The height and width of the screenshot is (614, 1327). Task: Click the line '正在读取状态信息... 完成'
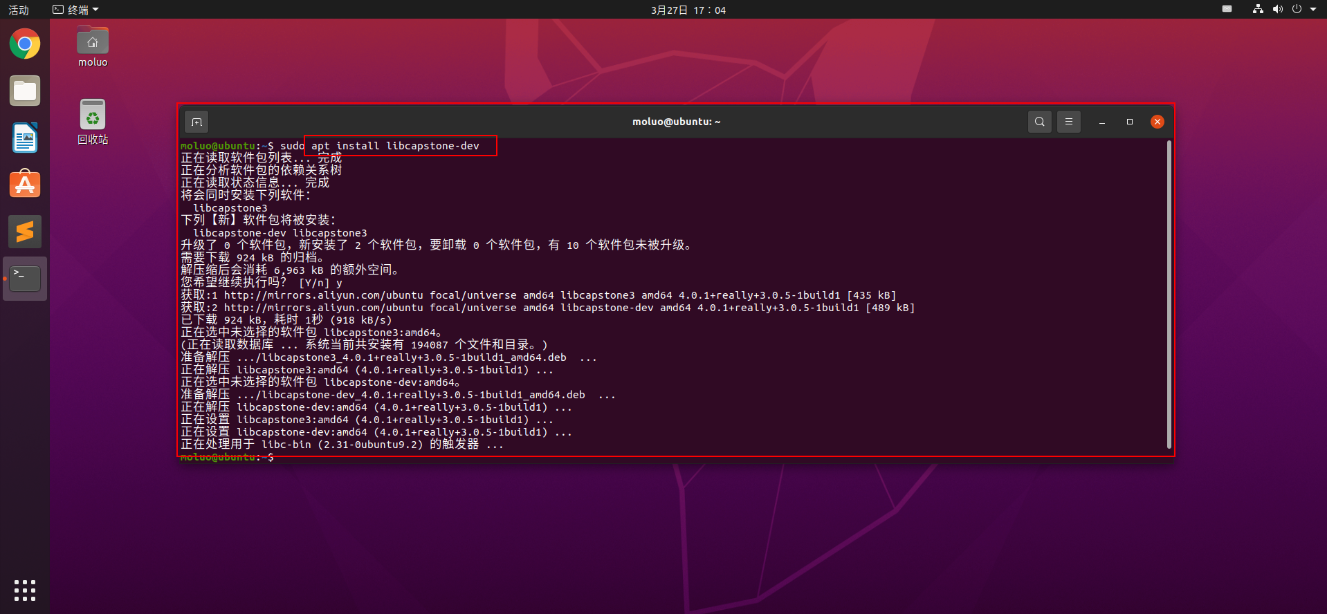point(255,183)
